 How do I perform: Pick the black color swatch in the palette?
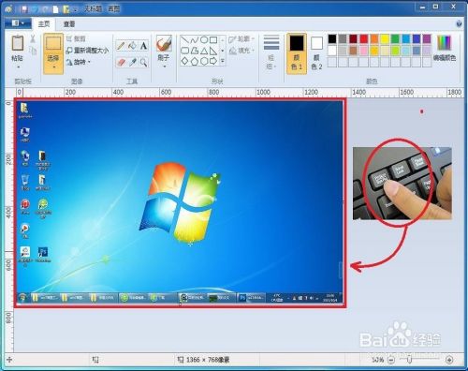click(332, 39)
